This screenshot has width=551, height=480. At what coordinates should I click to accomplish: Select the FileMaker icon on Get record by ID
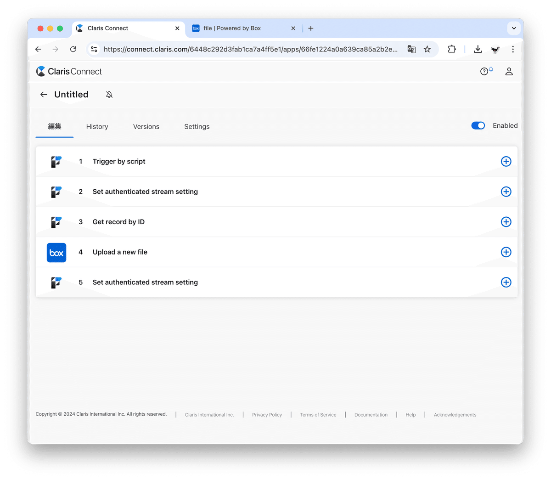click(x=56, y=222)
